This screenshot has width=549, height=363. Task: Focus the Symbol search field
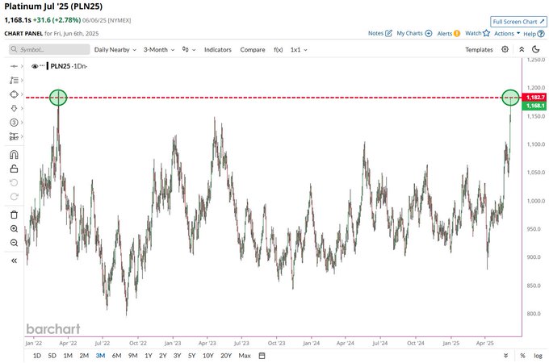tap(49, 49)
